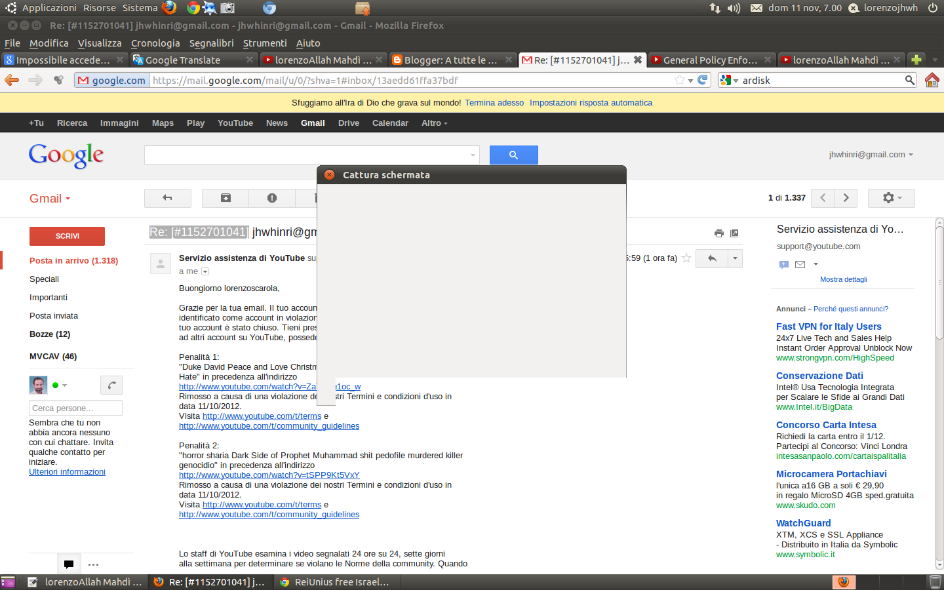This screenshot has width=944, height=590.
Task: Expand the Altro menu in Google bar
Action: coord(434,123)
